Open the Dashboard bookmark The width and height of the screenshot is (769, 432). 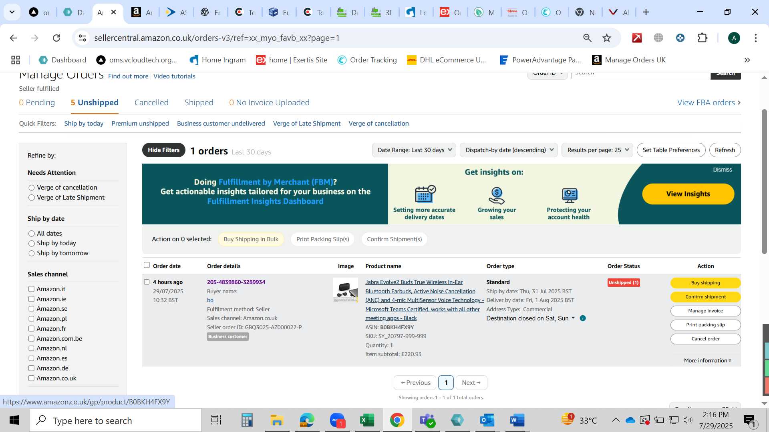pyautogui.click(x=62, y=60)
